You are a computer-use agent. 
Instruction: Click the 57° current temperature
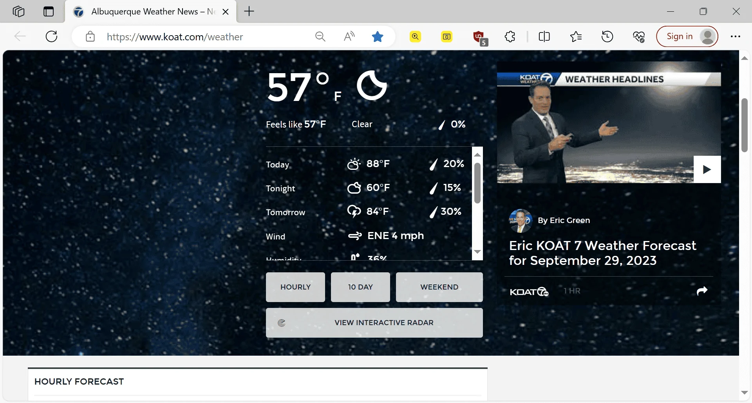(298, 87)
